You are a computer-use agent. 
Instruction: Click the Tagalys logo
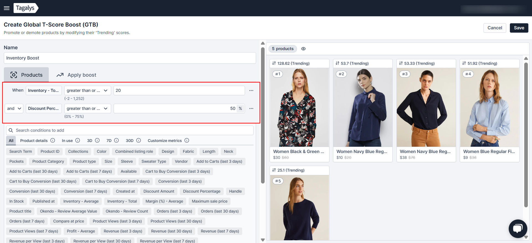[x=26, y=8]
